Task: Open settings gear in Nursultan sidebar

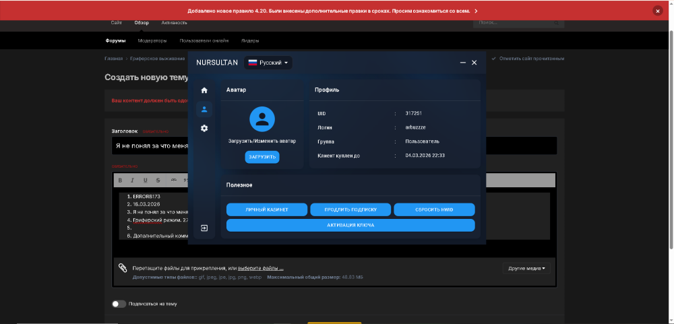Action: (x=204, y=128)
